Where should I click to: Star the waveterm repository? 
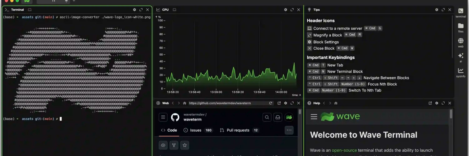(185, 145)
